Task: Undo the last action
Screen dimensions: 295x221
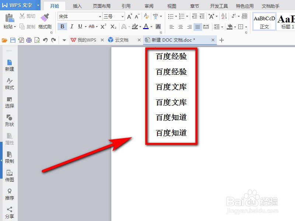Action: [45, 40]
